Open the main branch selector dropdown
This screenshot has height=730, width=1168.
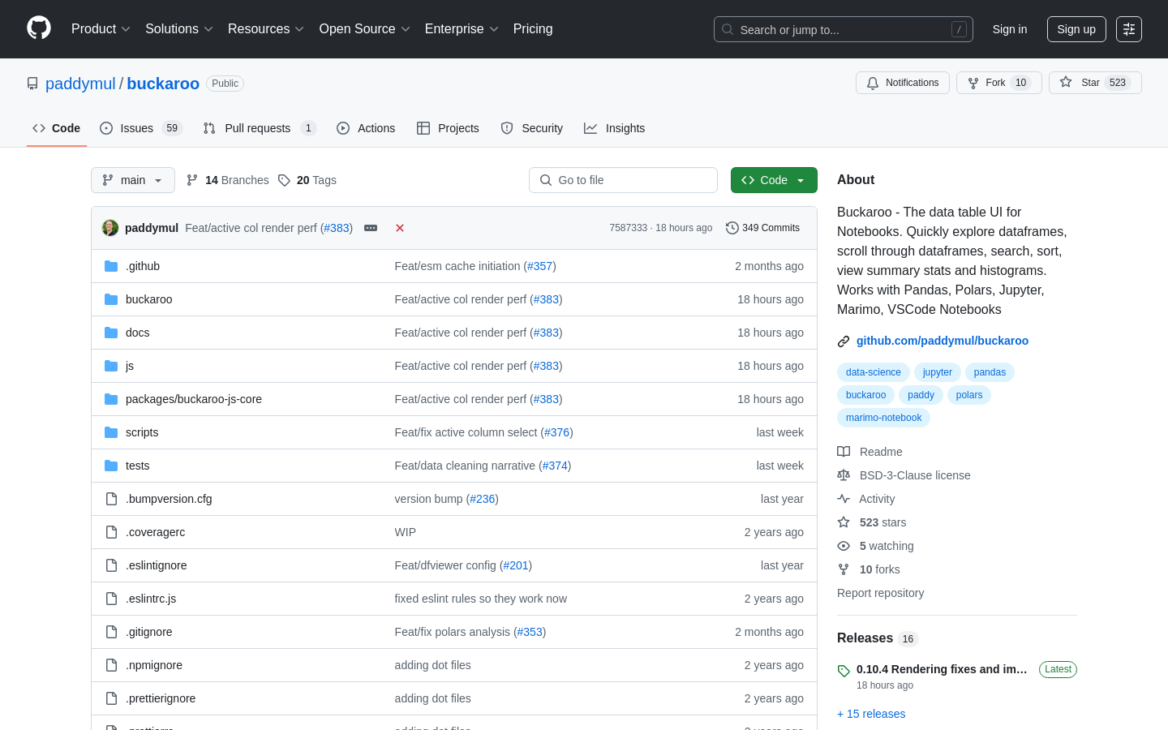(x=133, y=180)
